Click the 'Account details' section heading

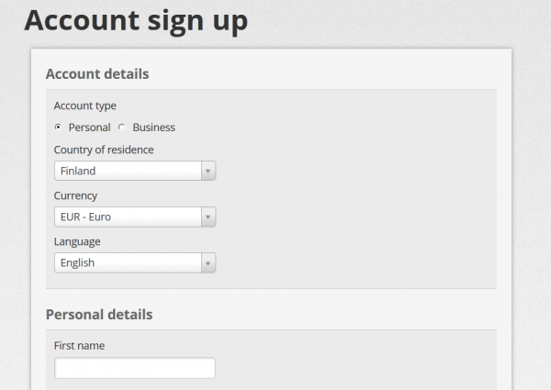pyautogui.click(x=97, y=74)
